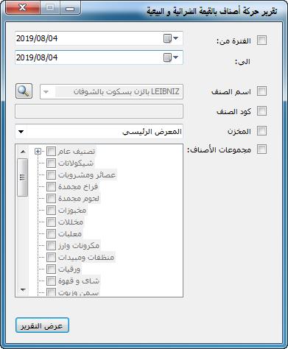This screenshot has width=288, height=349.
Task: Open calendar picker for the start date
Action: click(x=171, y=38)
